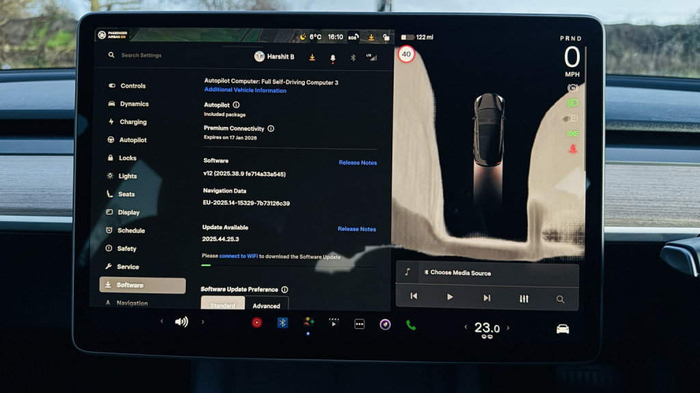Open the Phone app from the taskbar
Viewport: 700px width, 393px height.
click(x=410, y=321)
